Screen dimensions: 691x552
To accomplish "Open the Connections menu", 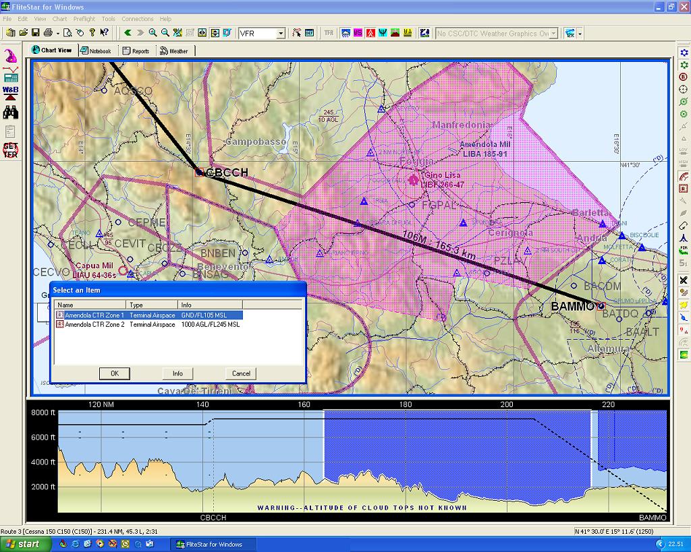I will [138, 19].
